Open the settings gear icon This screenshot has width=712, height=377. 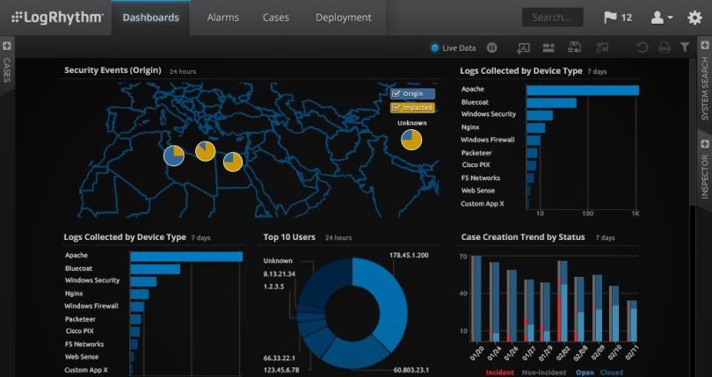[x=694, y=18]
